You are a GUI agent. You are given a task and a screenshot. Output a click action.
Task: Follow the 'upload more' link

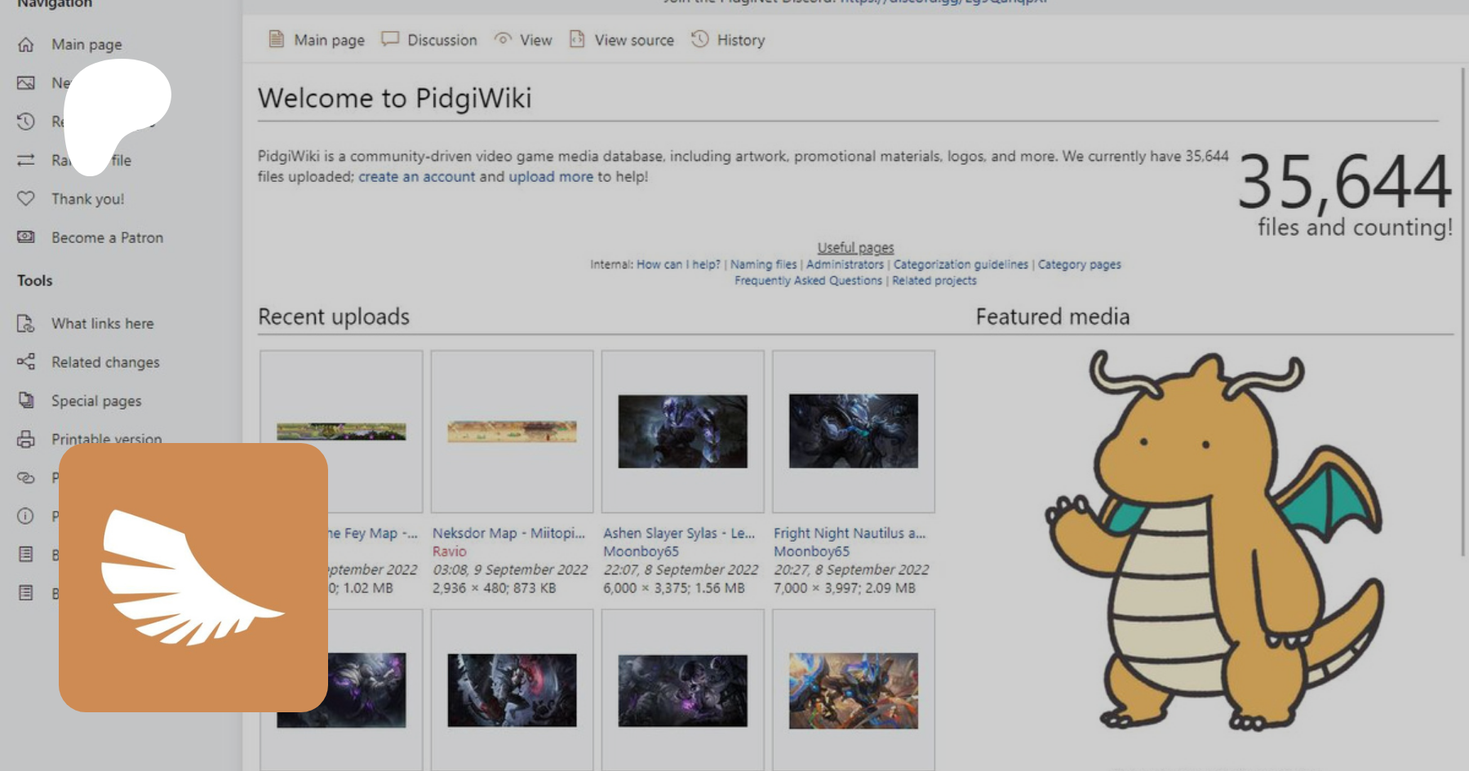point(551,176)
